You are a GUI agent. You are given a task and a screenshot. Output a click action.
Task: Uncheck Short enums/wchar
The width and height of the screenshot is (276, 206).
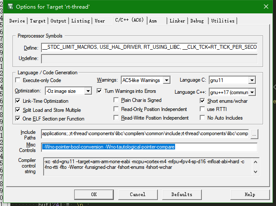coord(202,101)
